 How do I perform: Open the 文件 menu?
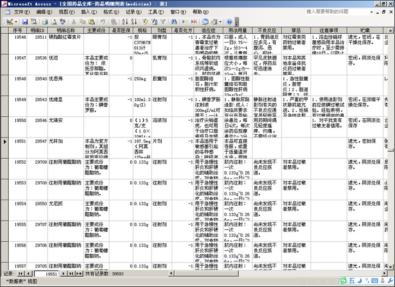click(22, 12)
